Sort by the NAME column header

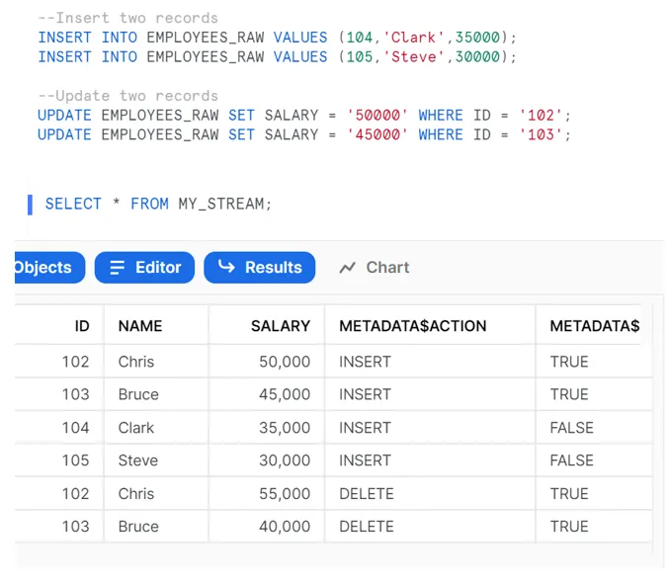tap(139, 326)
